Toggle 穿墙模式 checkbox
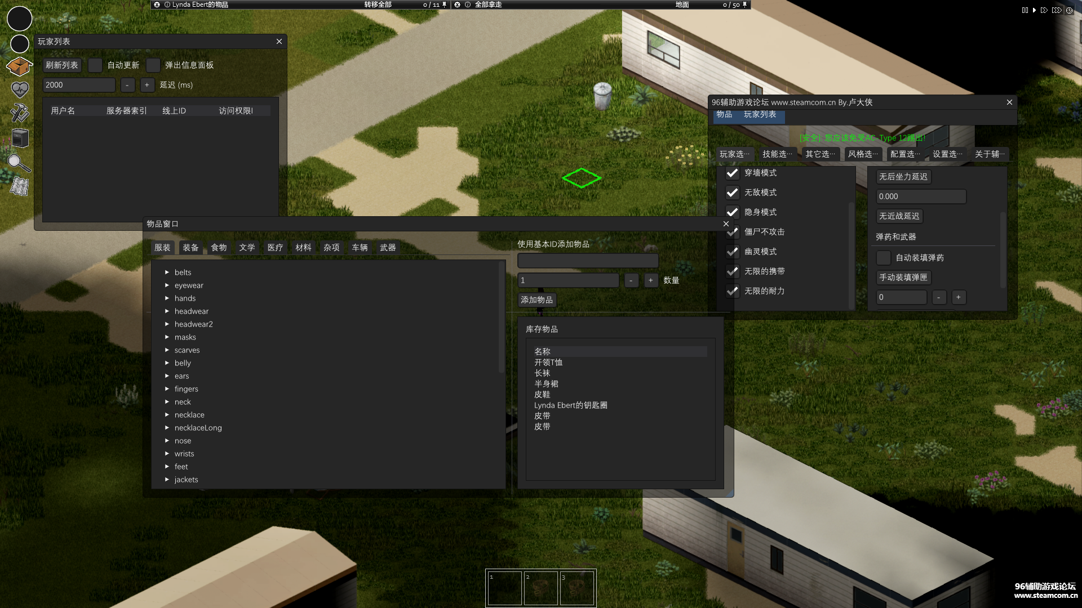This screenshot has width=1082, height=608. click(x=732, y=173)
